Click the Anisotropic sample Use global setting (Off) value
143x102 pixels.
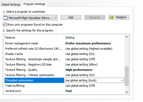(80, 59)
